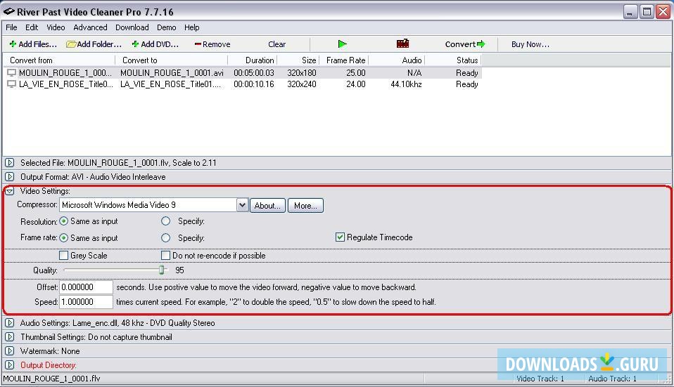Click the Add DVD toolbar button
674x387 pixels.
coord(155,44)
